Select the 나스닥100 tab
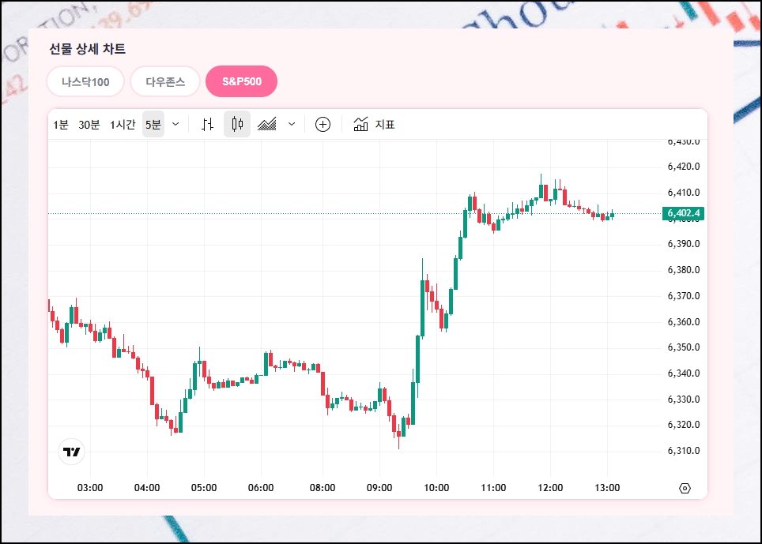 [85, 81]
